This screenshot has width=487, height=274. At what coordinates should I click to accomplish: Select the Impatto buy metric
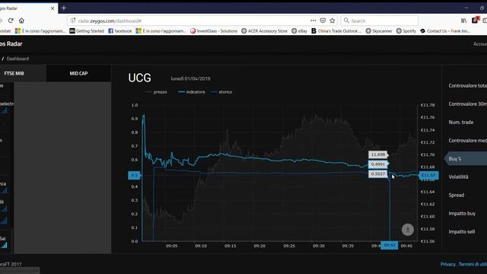coord(462,213)
